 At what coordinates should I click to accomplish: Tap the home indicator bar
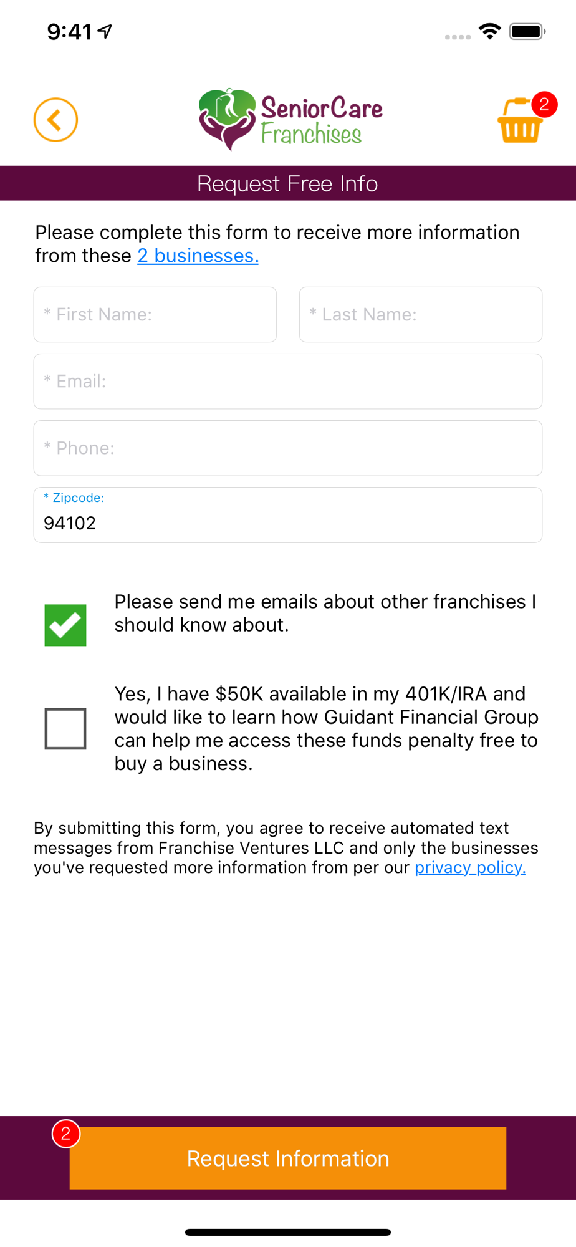click(288, 1232)
